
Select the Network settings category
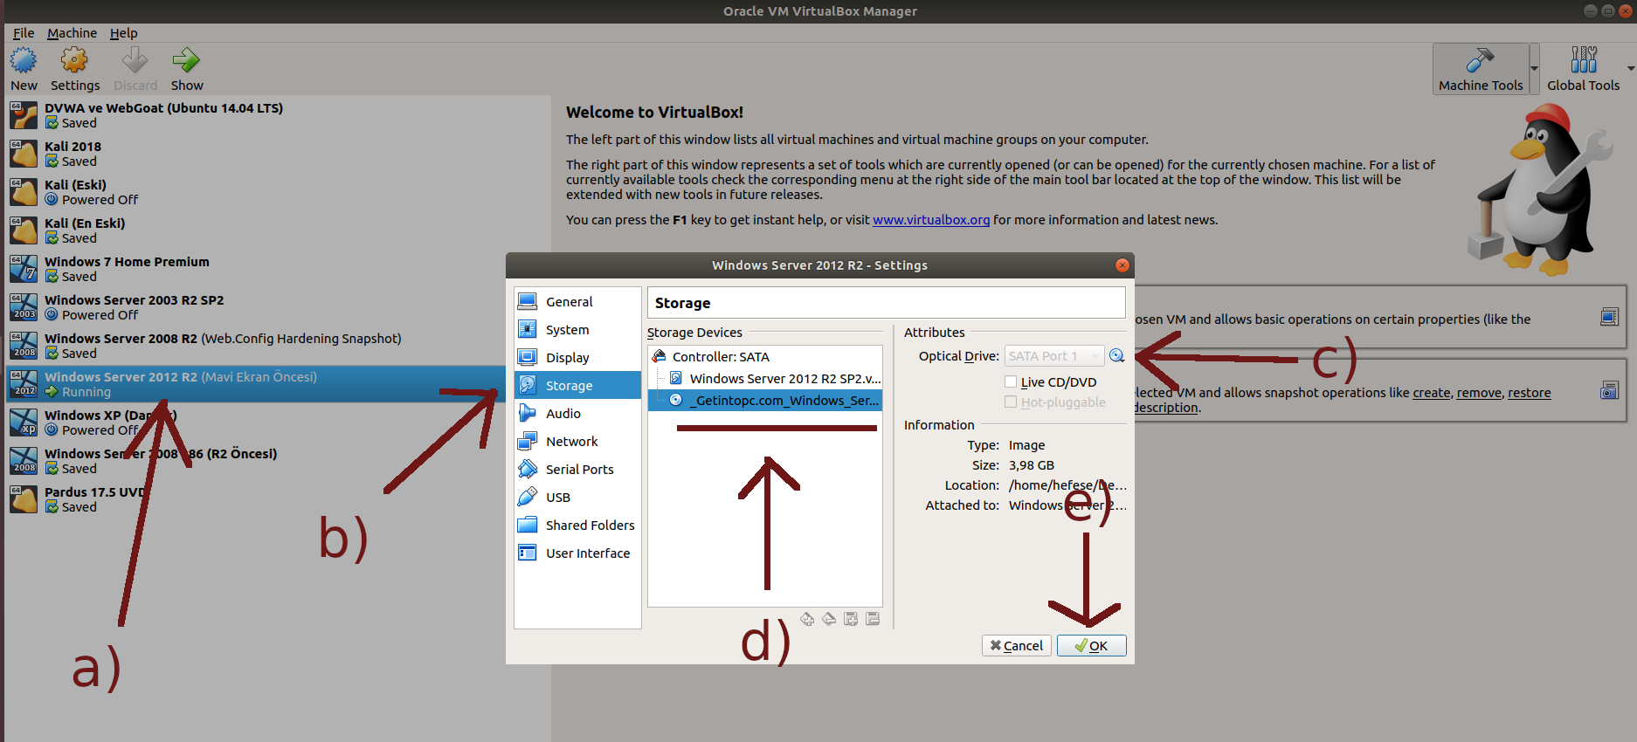pyautogui.click(x=577, y=441)
